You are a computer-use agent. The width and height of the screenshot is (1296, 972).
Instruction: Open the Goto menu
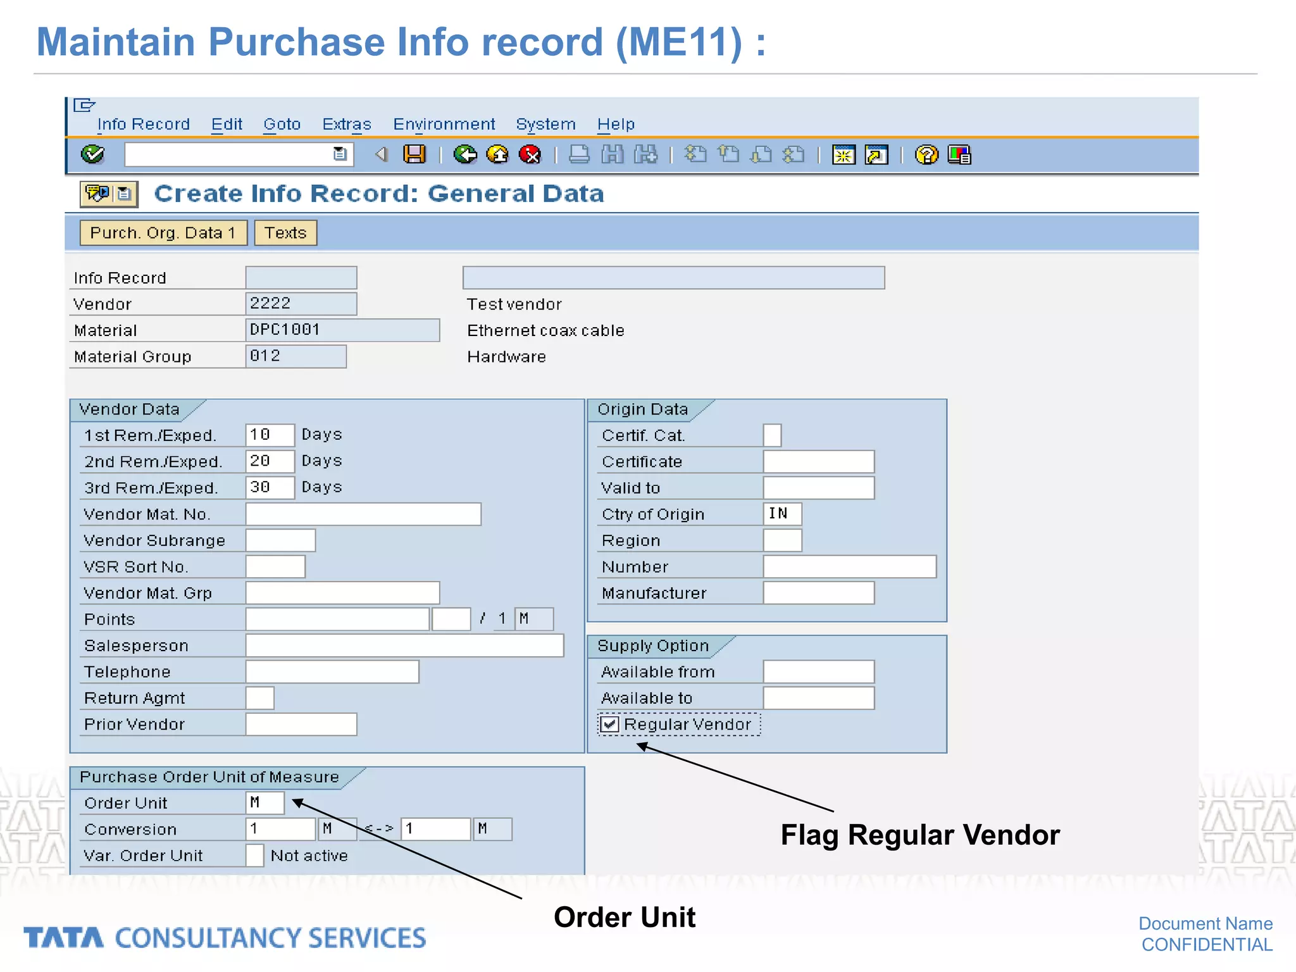pos(282,124)
